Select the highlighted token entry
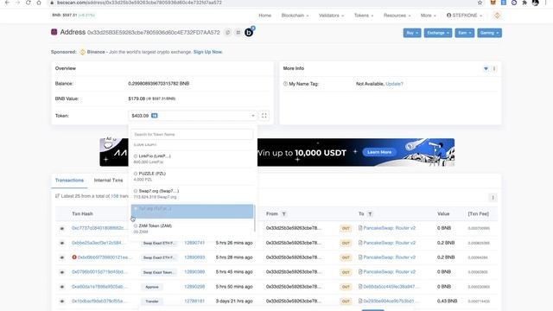 point(192,211)
